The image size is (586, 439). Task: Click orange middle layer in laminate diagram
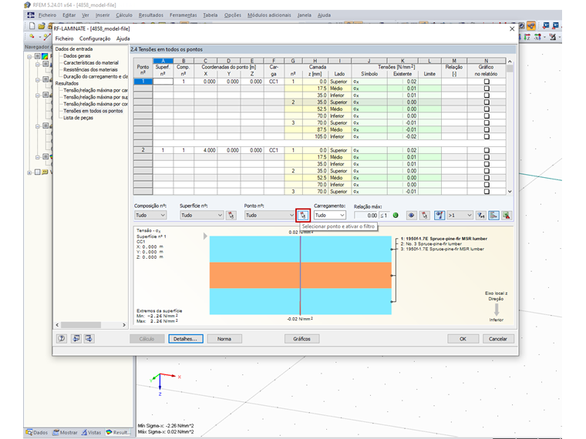301,275
